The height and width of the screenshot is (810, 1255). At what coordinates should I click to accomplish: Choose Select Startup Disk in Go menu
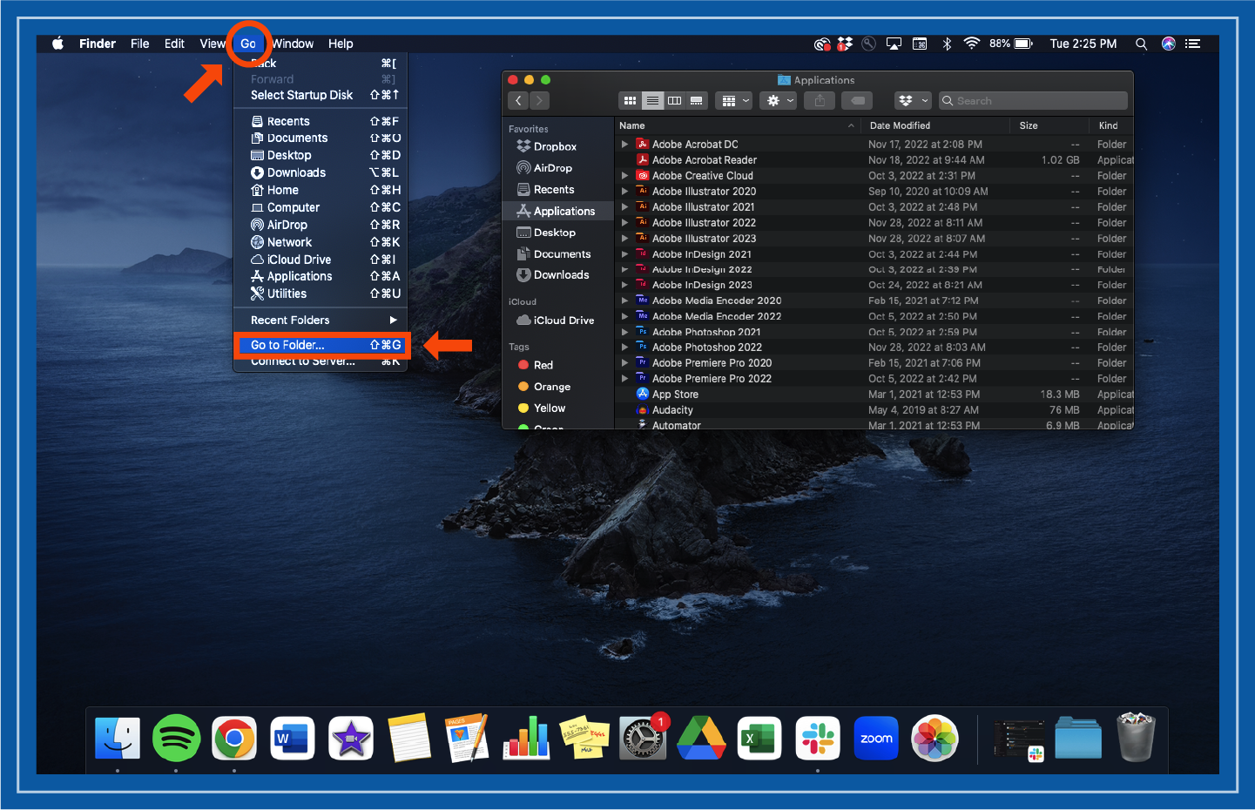[x=320, y=95]
